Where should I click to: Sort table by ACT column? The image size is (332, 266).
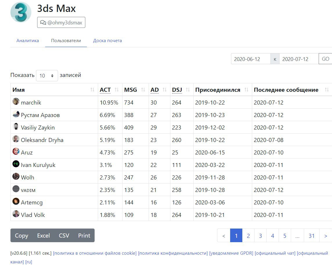[x=110, y=90]
